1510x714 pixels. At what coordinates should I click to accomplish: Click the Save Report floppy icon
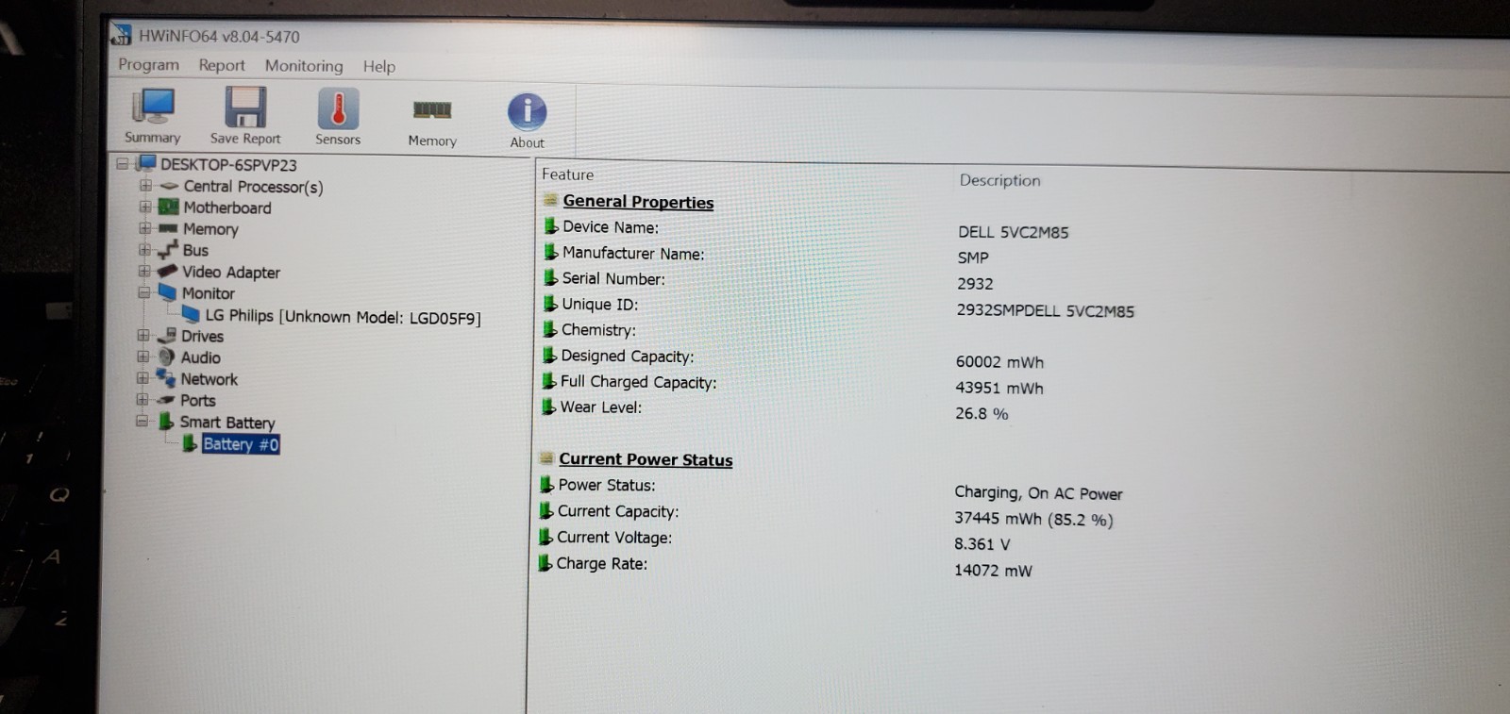245,107
